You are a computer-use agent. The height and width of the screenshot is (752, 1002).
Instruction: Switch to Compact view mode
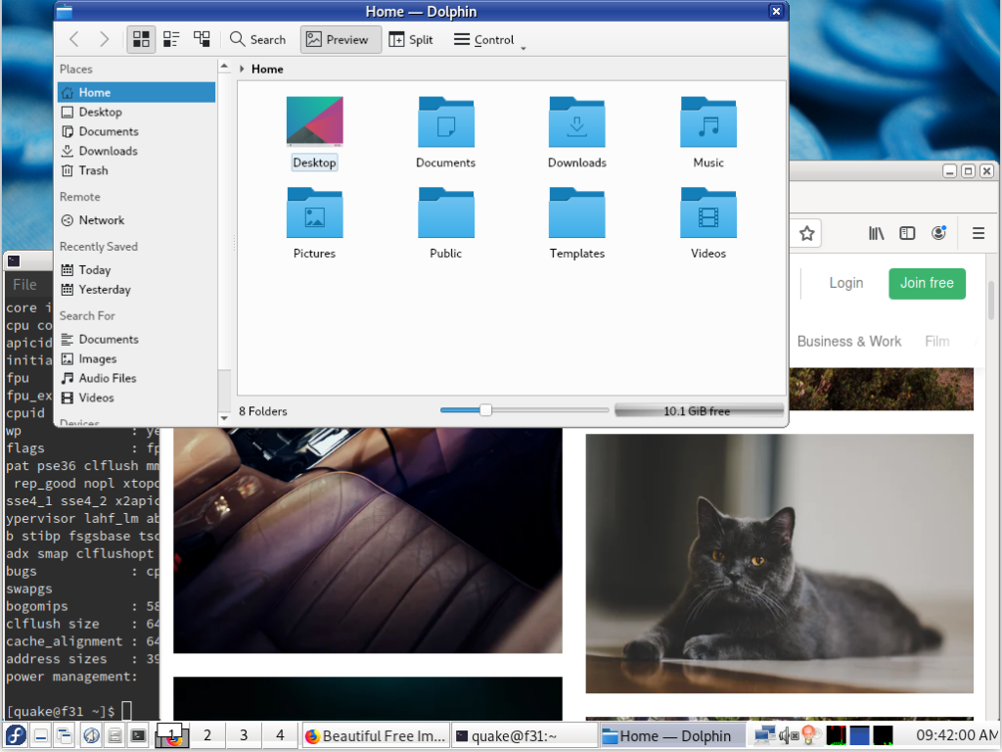point(171,39)
